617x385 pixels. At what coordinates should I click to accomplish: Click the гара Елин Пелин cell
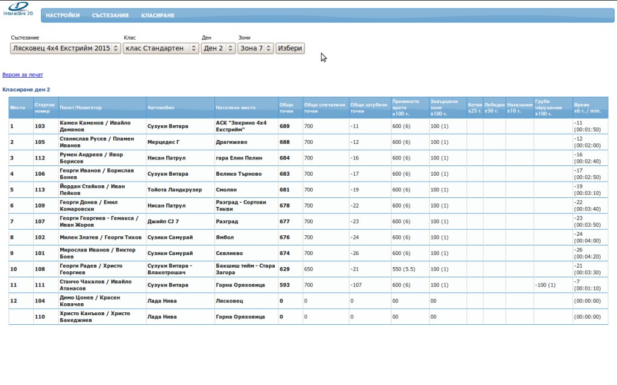(x=246, y=158)
